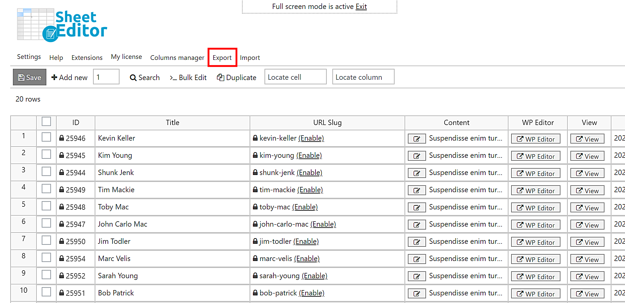
Task: Open View link for John Carlo Mac
Action: point(587,225)
